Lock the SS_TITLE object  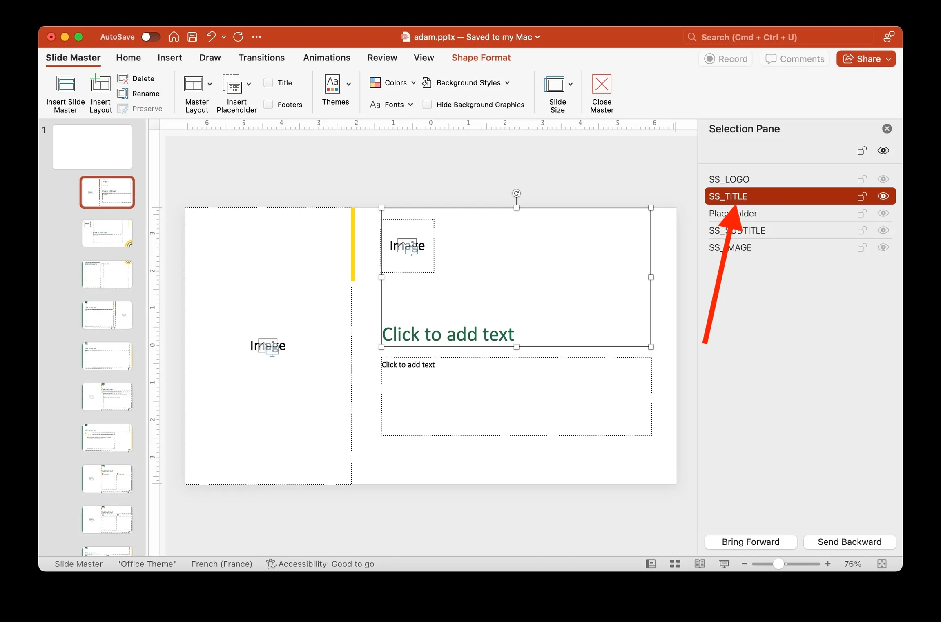point(862,196)
